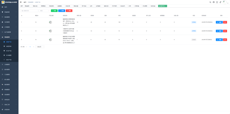Select page number 1 in pagination
Screen dimensions: 230x114
coord(30,47)
